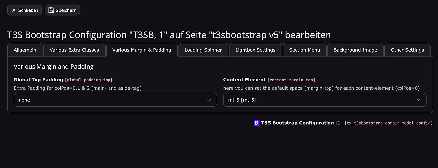The width and height of the screenshot is (438, 168).
Task: Click the Global Top Padding field label
Action: coord(38,80)
